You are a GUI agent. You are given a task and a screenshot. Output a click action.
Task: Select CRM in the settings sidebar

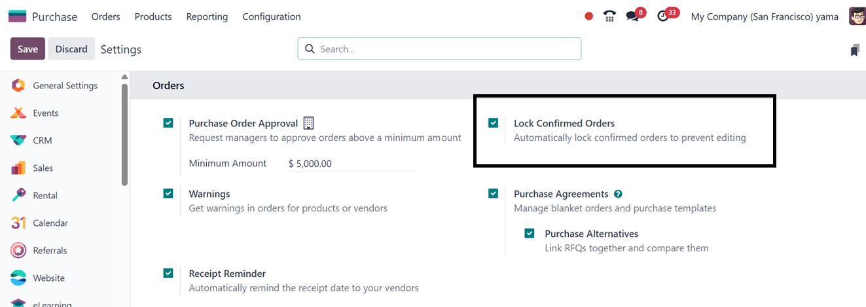42,140
